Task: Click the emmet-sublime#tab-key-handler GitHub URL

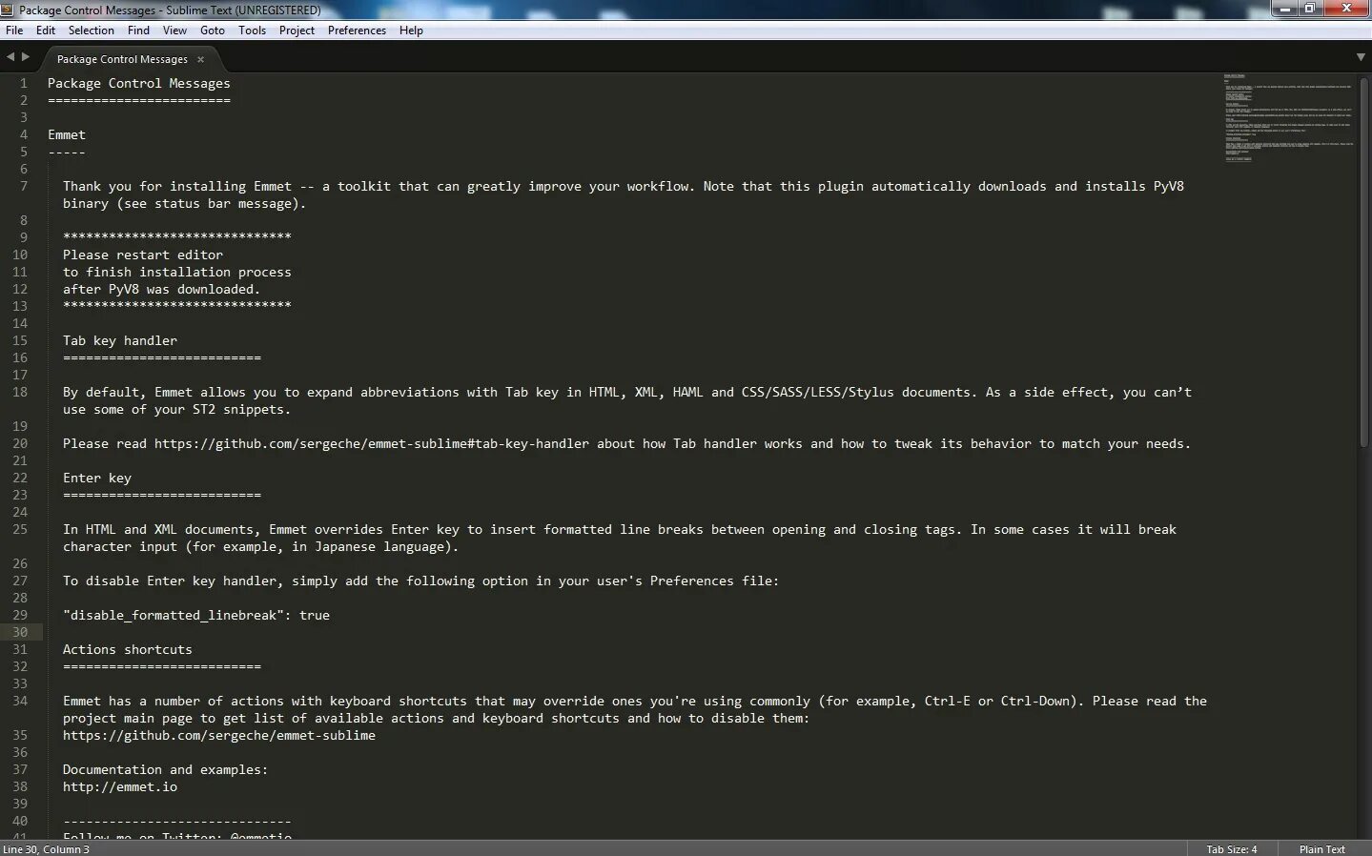Action: coord(372,443)
